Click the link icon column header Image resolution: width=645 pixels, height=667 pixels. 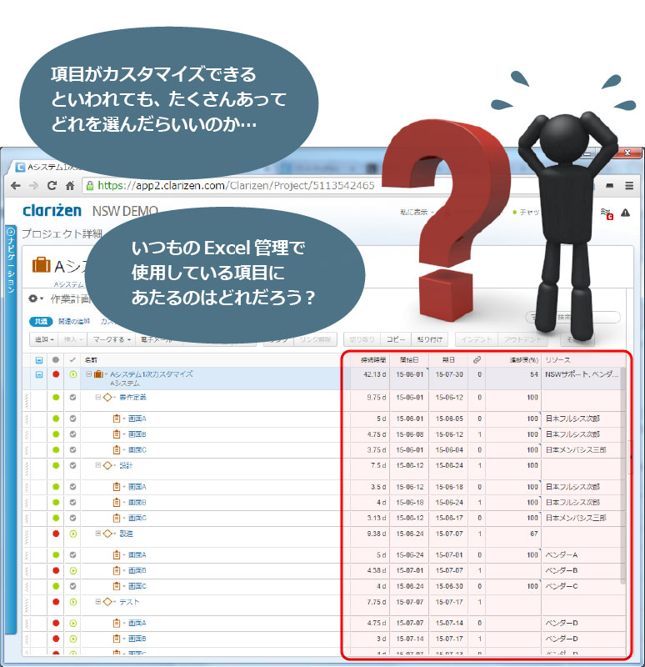(477, 360)
